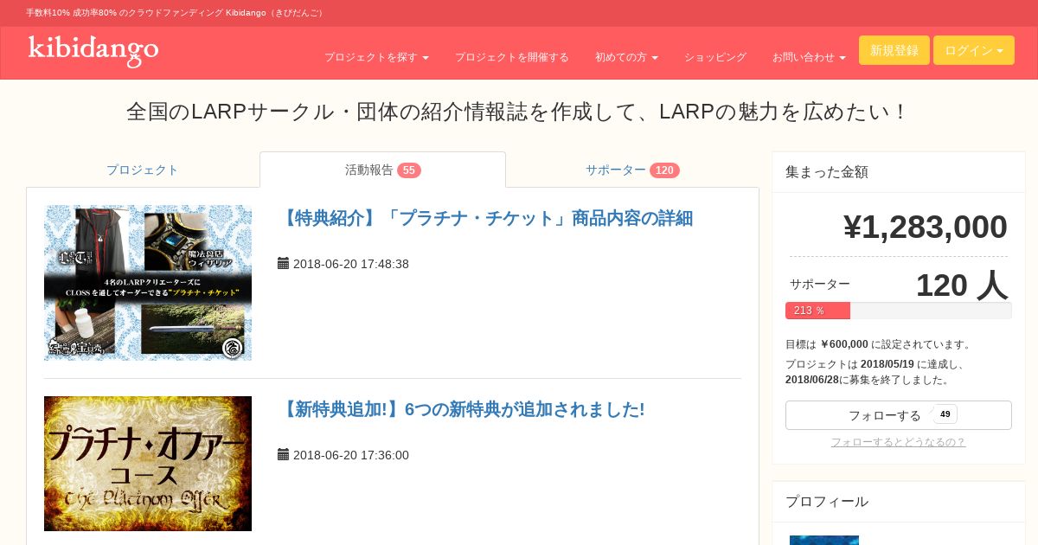Open プロジェクトを開催する page

512,57
